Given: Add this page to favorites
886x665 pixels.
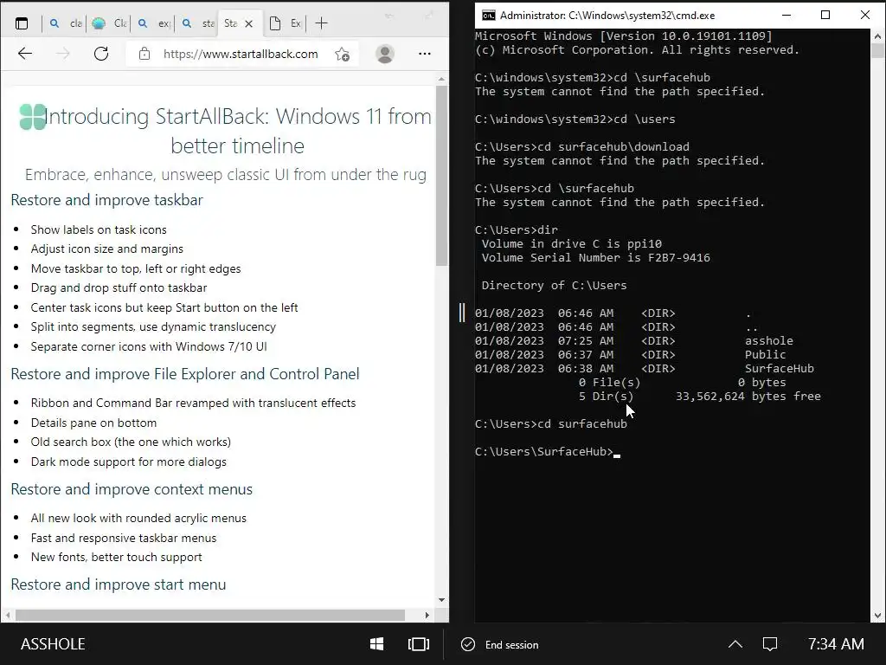Looking at the screenshot, I should (342, 54).
